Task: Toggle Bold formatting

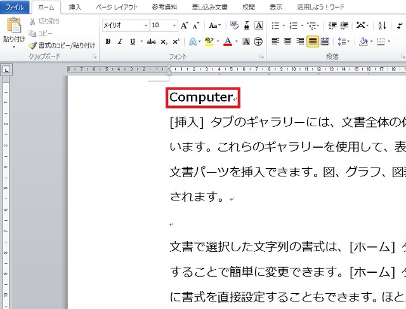Action: pos(108,41)
